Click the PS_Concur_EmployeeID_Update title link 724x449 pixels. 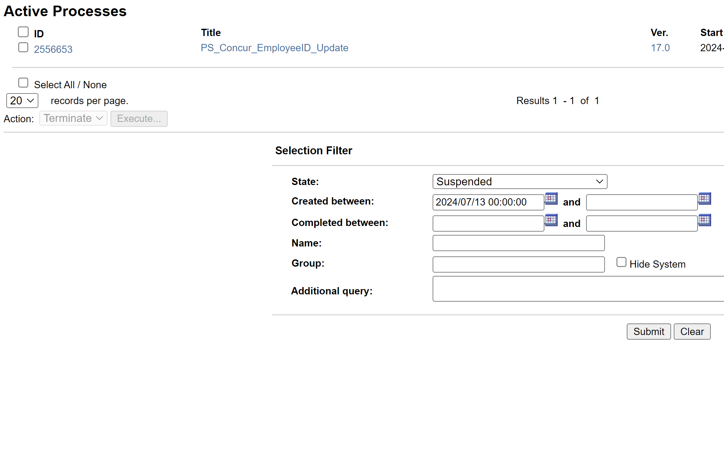[275, 48]
